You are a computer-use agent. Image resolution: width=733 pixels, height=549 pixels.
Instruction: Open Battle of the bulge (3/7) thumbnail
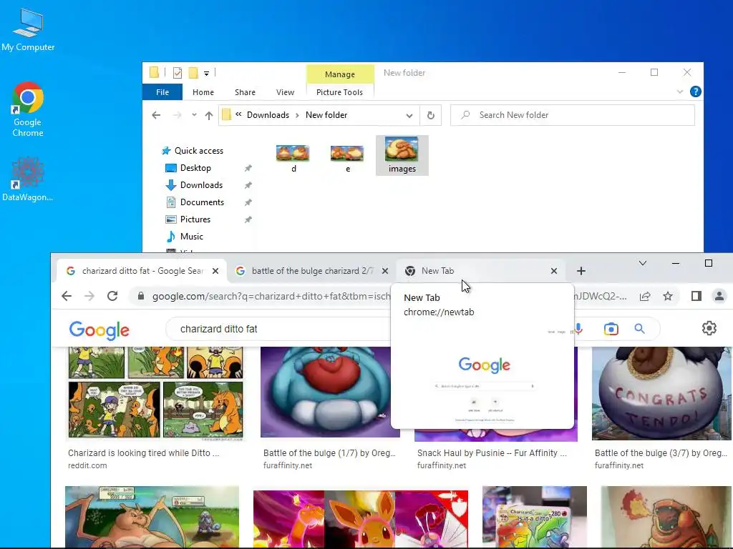point(661,393)
